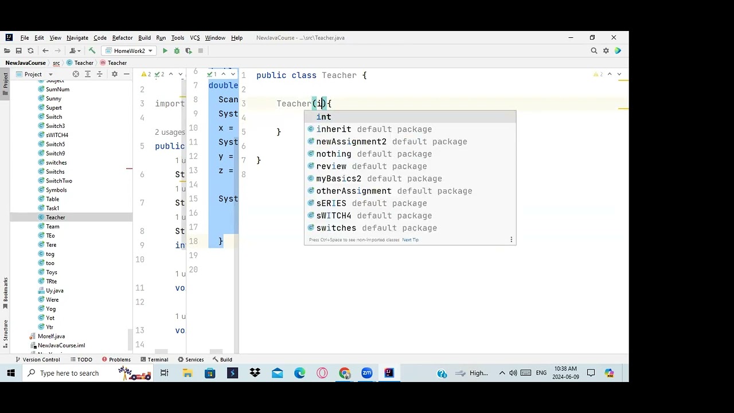
Task: Open Zoom app in taskbar
Action: 367,373
